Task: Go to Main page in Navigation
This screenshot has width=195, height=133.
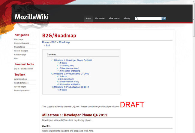Action: coord(18,39)
